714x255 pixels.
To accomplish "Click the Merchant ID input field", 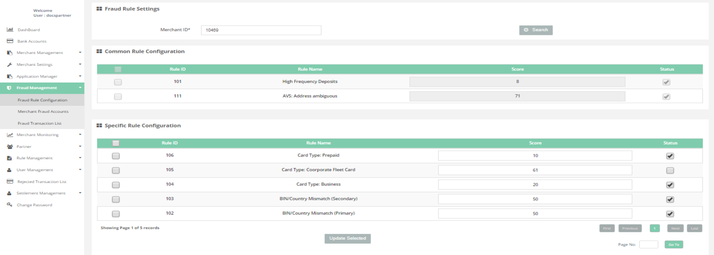I will [261, 30].
